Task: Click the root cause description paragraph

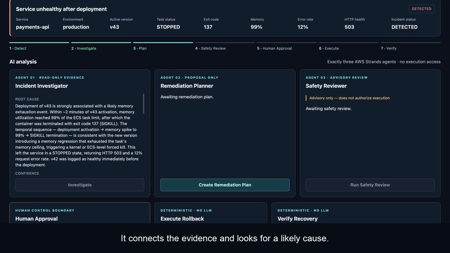Action: point(79,135)
